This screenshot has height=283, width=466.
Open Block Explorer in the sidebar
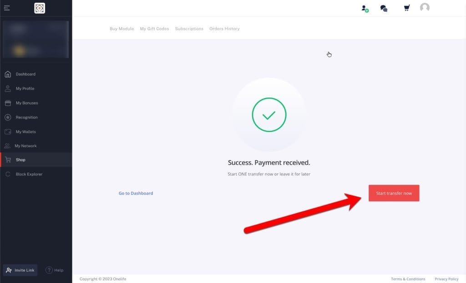coord(29,174)
